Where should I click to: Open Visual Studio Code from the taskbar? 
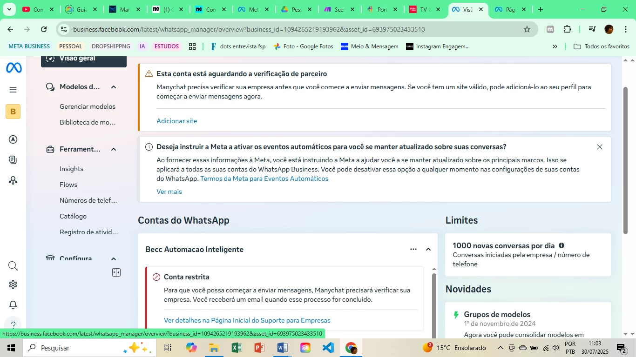[x=328, y=348]
